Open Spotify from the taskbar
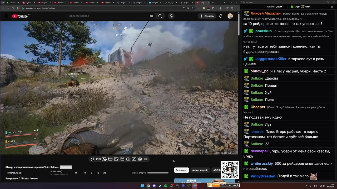Screen dimensions: 337x189 coord(166,186)
